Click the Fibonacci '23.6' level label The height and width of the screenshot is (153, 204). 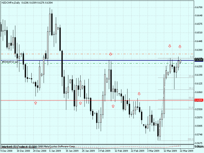[191, 76]
